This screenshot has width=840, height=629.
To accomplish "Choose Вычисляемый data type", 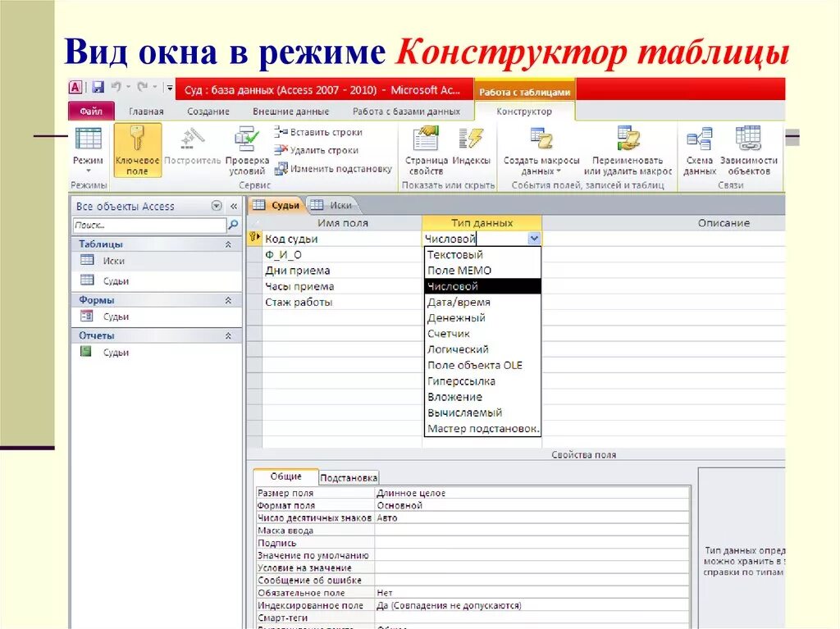I will coord(482,413).
